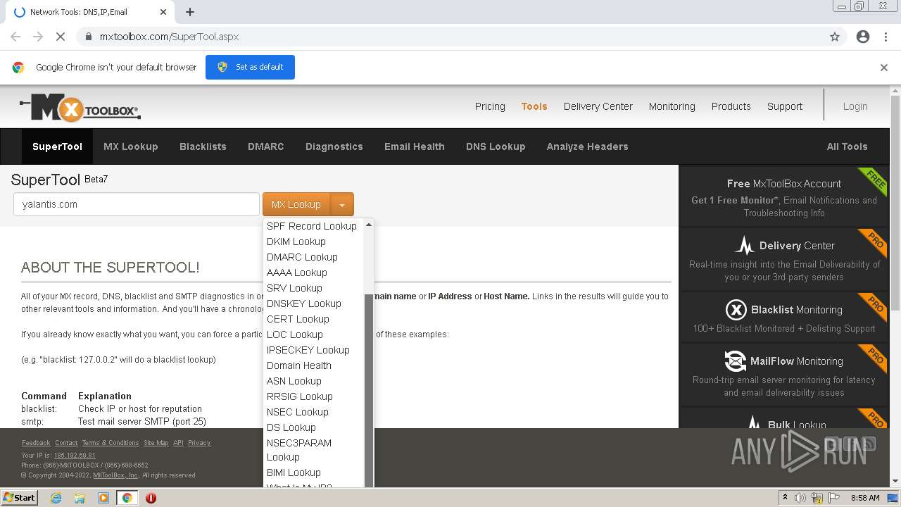The height and width of the screenshot is (507, 901).
Task: Pick DNSKEY Lookup from dropdown
Action: [304, 303]
